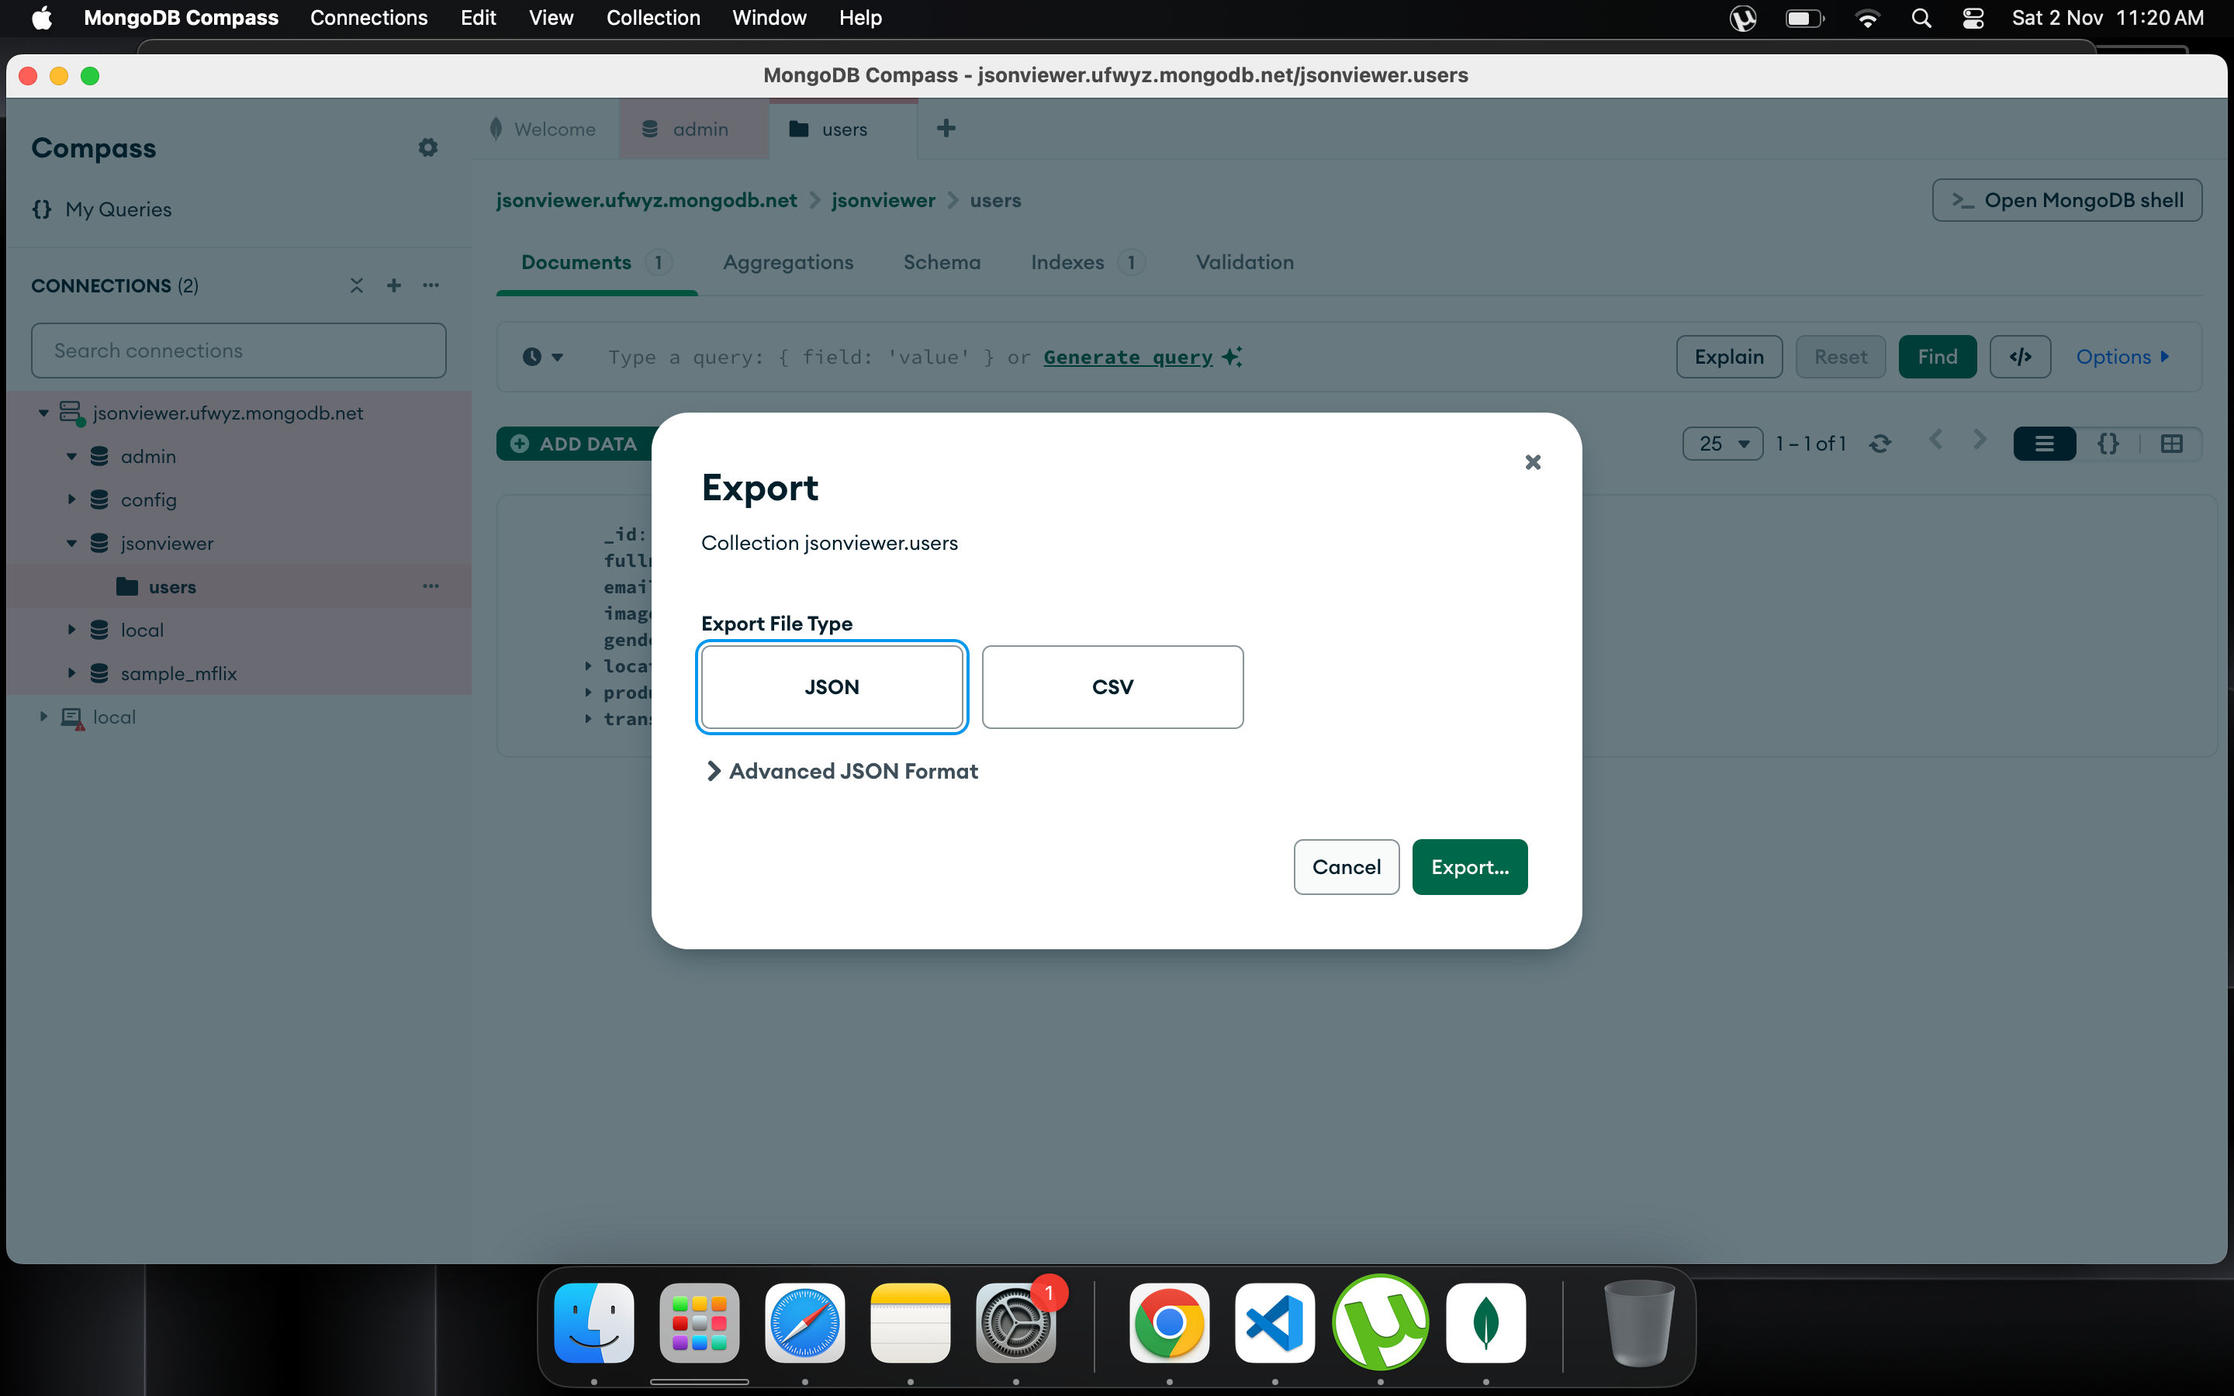Go to previous page of documents
Viewport: 2234px width, 1396px height.
click(x=1936, y=441)
